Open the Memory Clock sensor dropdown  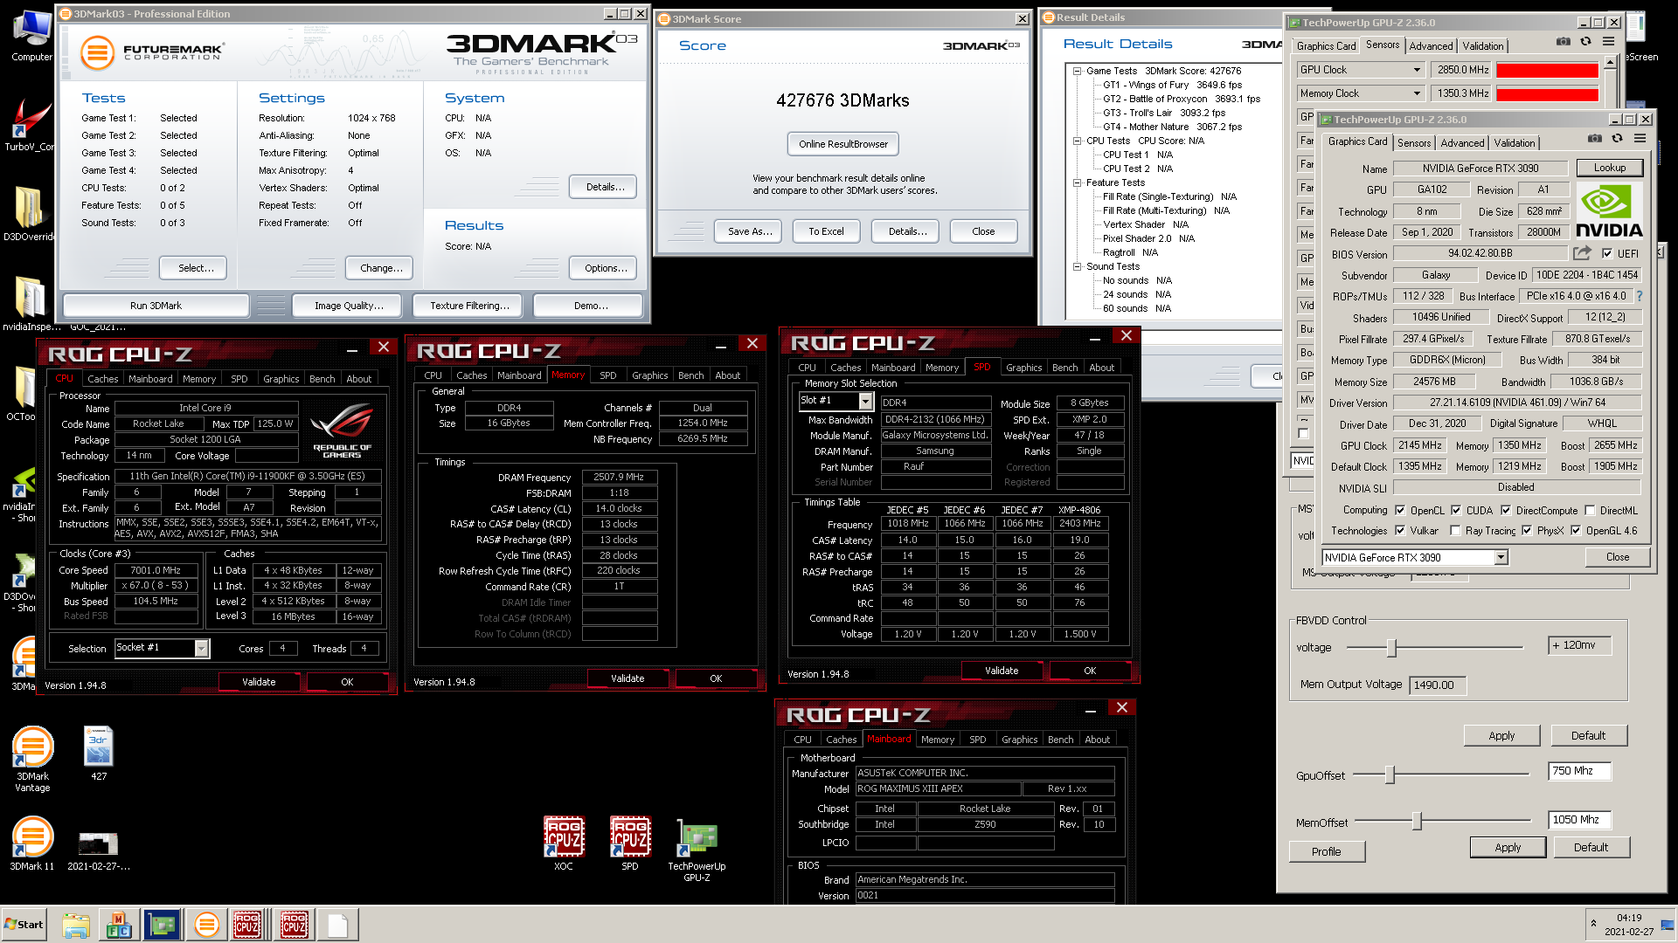coord(1416,93)
